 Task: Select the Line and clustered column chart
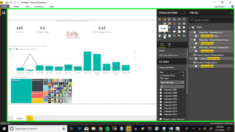coord(179,23)
